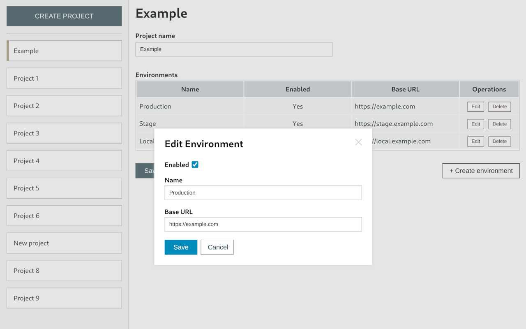Open the New project entry
The width and height of the screenshot is (526, 329).
pyautogui.click(x=64, y=243)
